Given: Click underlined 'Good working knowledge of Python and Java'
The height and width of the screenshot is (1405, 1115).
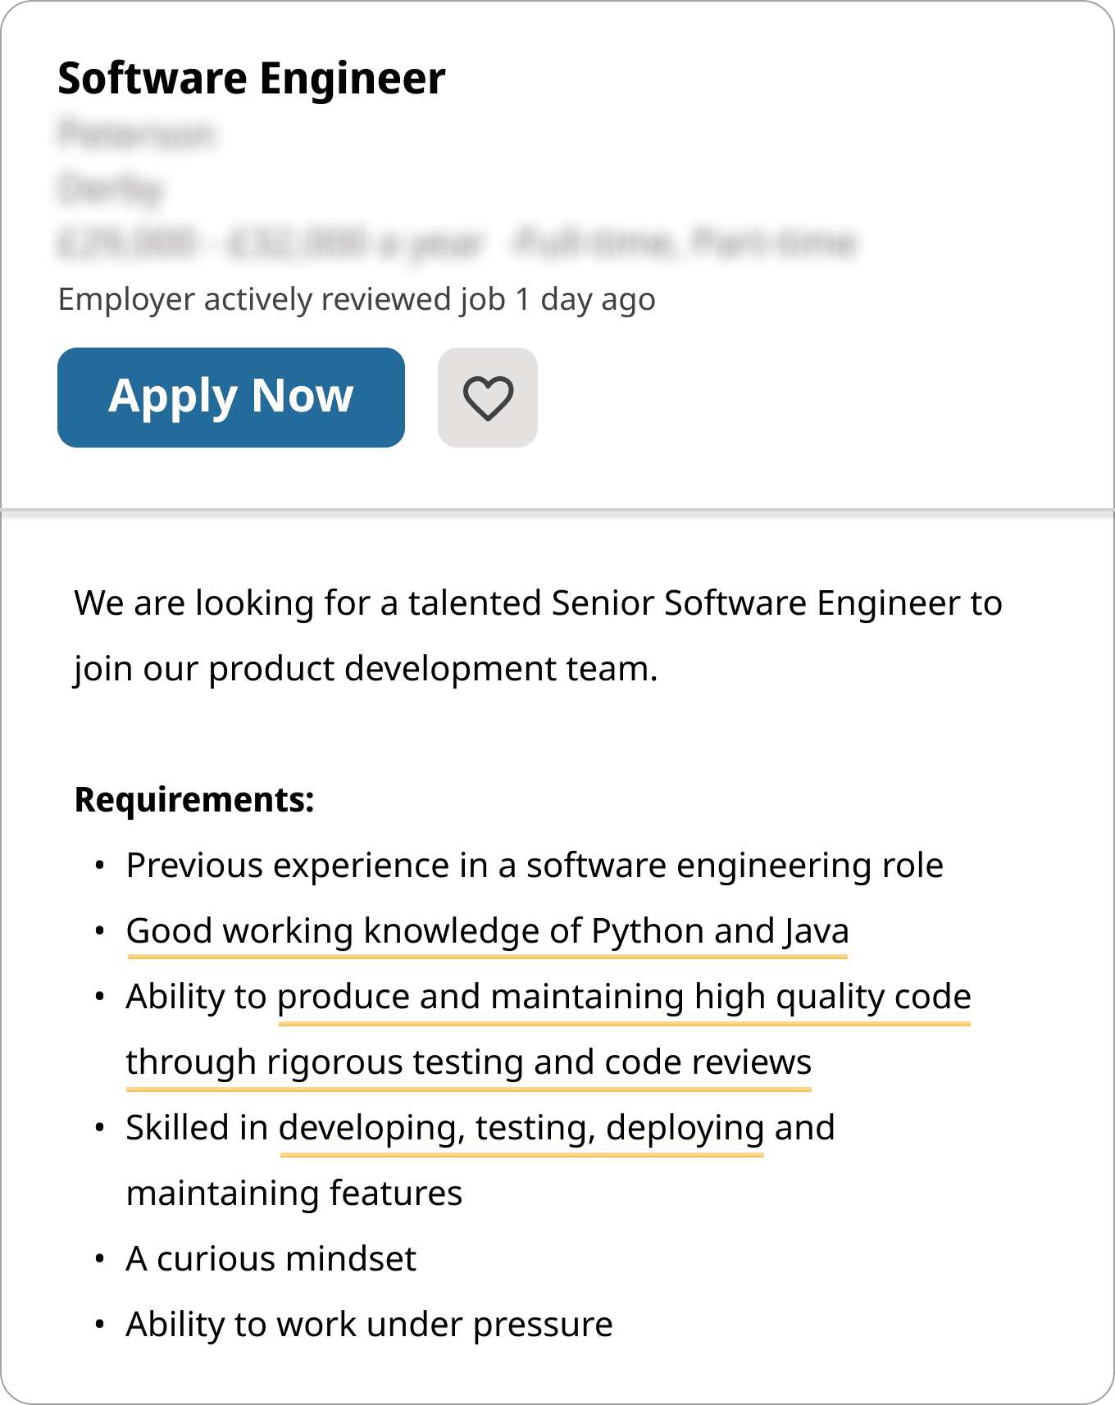Looking at the screenshot, I should click(487, 932).
